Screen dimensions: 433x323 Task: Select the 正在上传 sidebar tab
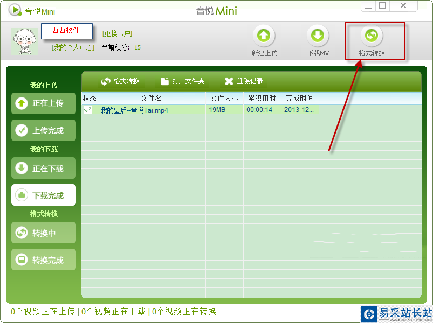coord(44,103)
